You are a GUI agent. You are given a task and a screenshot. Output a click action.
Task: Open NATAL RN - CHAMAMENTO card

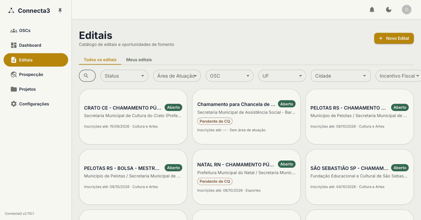[x=246, y=177]
